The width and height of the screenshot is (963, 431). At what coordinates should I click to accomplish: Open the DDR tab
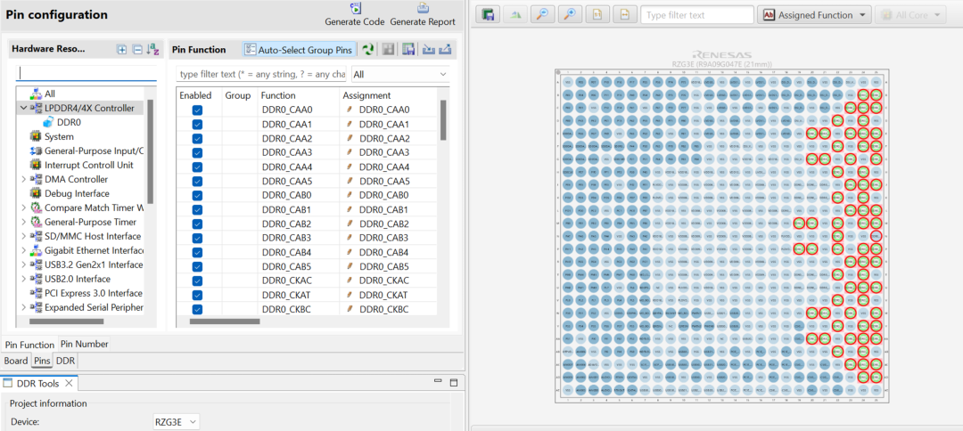coord(66,361)
